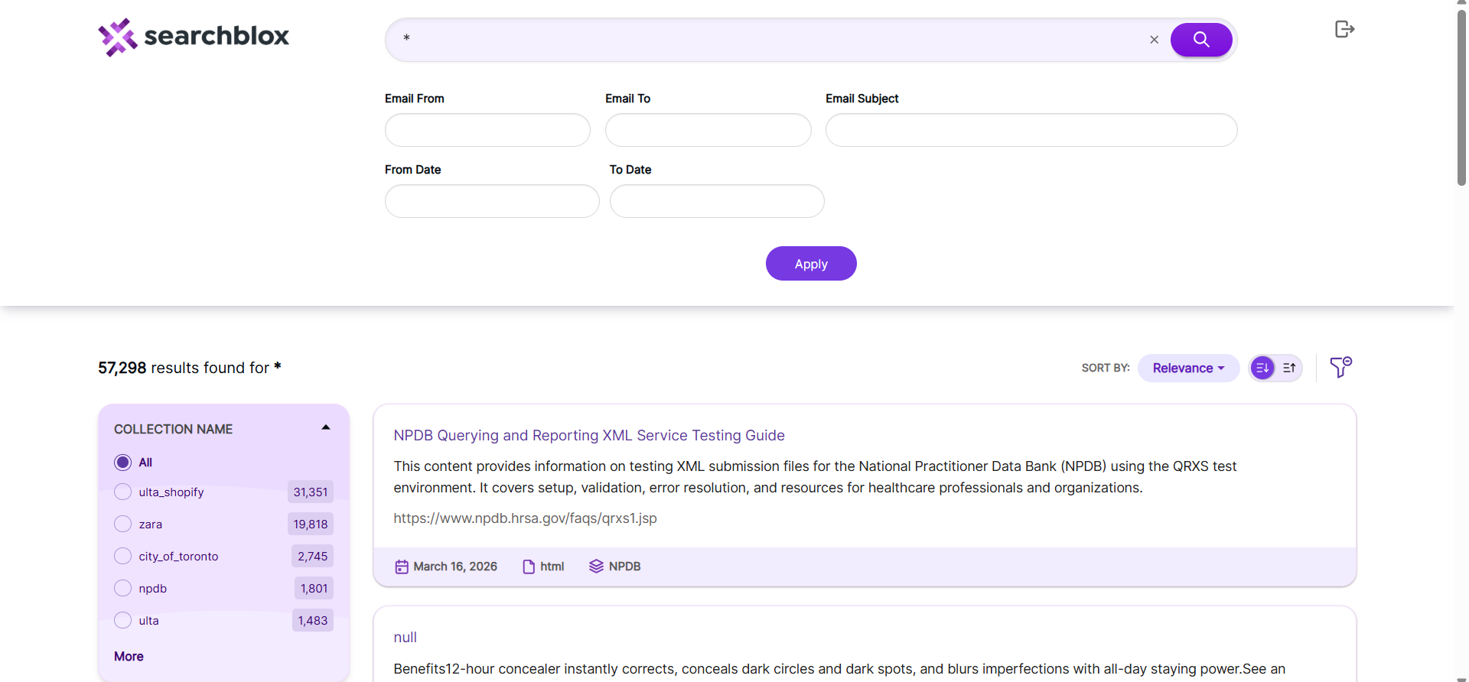Viewport: 1469px width, 682px height.
Task: Show more collections via More link
Action: click(129, 656)
